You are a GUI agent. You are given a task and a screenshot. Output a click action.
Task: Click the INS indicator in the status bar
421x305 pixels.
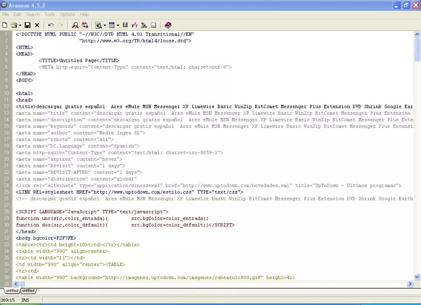(26, 300)
